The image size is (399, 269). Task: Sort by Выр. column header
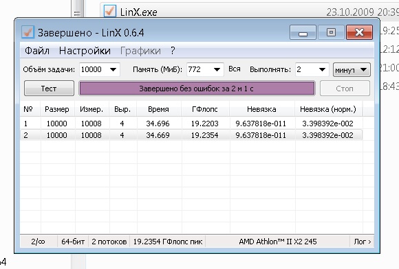point(123,109)
